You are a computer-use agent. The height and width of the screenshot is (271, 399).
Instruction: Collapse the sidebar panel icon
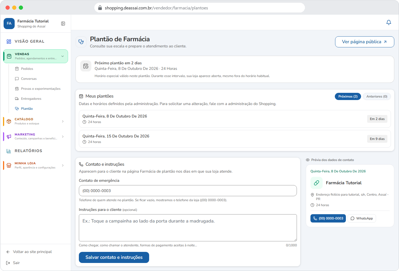tap(63, 24)
